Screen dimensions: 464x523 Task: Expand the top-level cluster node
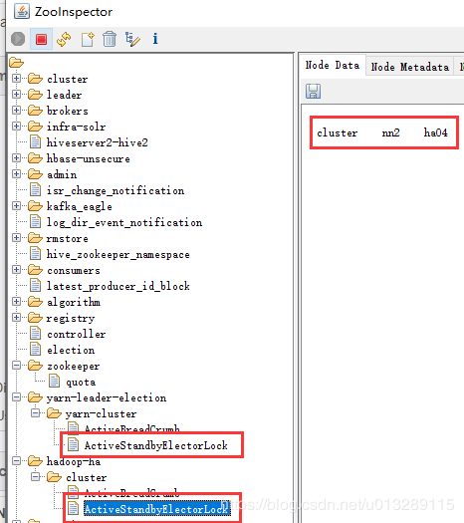[16, 78]
